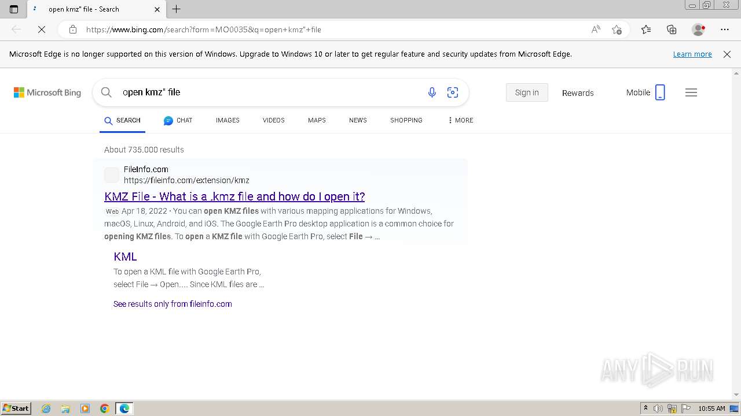Close the 'open kmz file - Search' tab
This screenshot has height=416, width=741.
pos(157,9)
